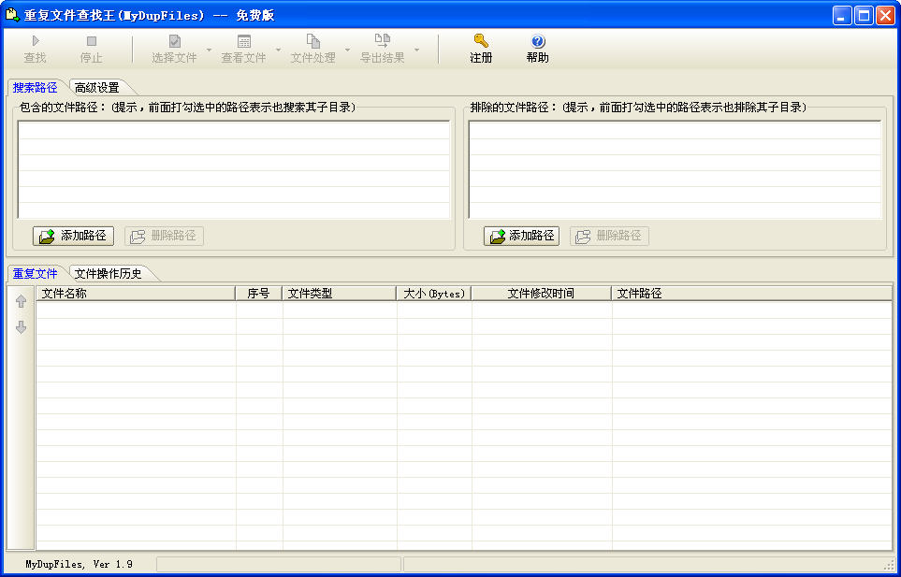Viewport: 901px width, 577px height.
Task: Switch to the 文件操作历史 tab
Action: 108,274
